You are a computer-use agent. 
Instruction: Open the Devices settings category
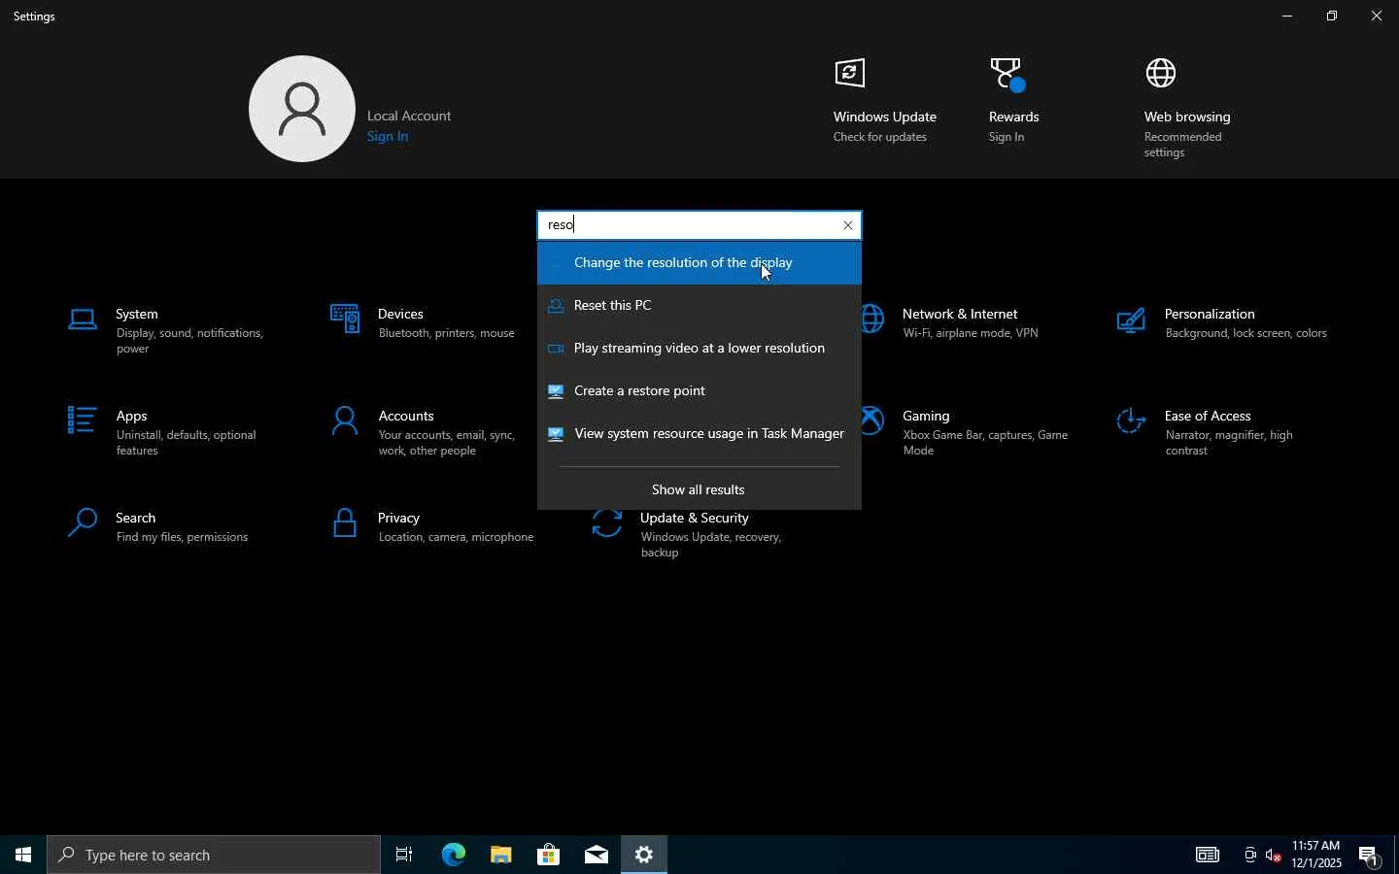tap(401, 315)
